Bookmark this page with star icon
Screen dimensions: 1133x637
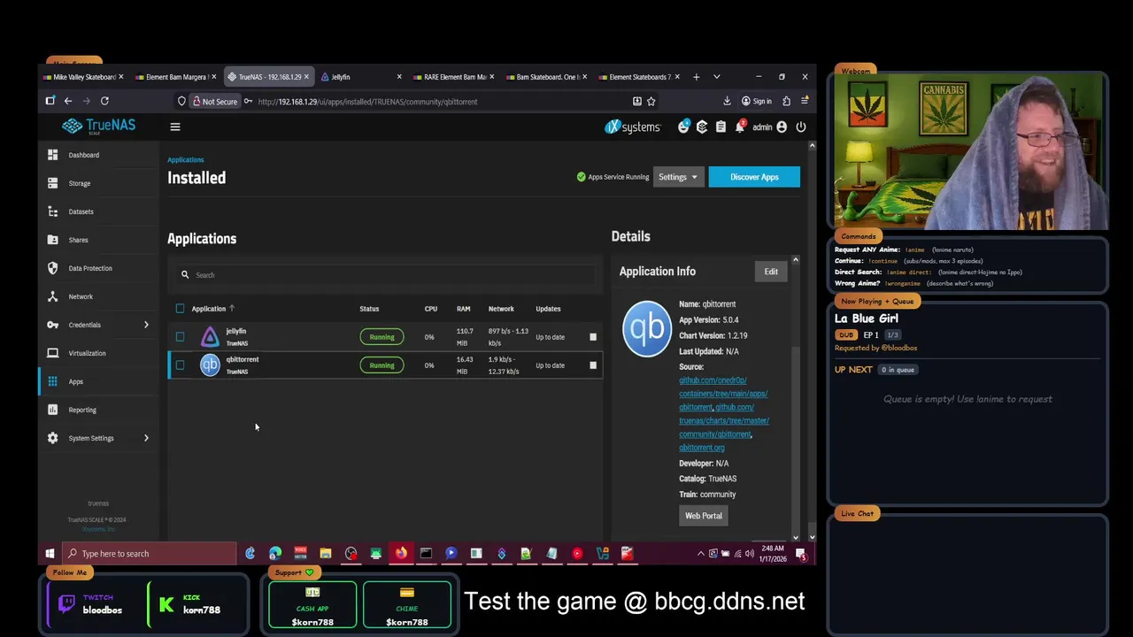pos(651,101)
